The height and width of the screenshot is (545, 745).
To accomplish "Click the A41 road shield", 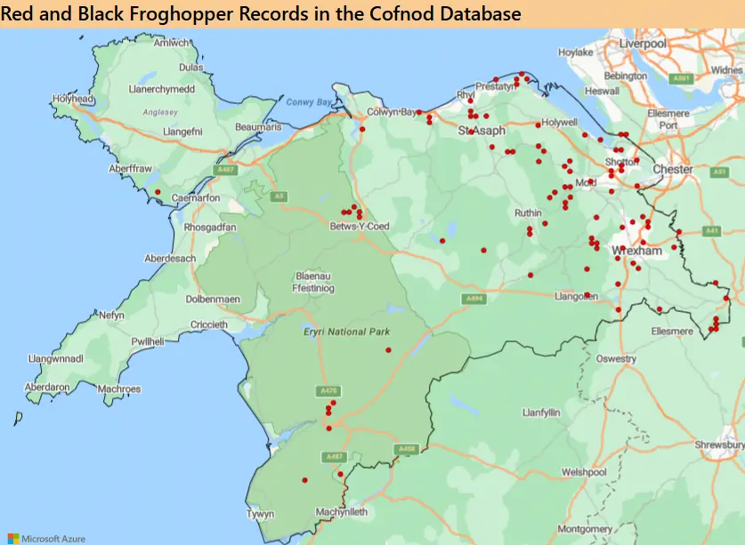I will pyautogui.click(x=710, y=231).
